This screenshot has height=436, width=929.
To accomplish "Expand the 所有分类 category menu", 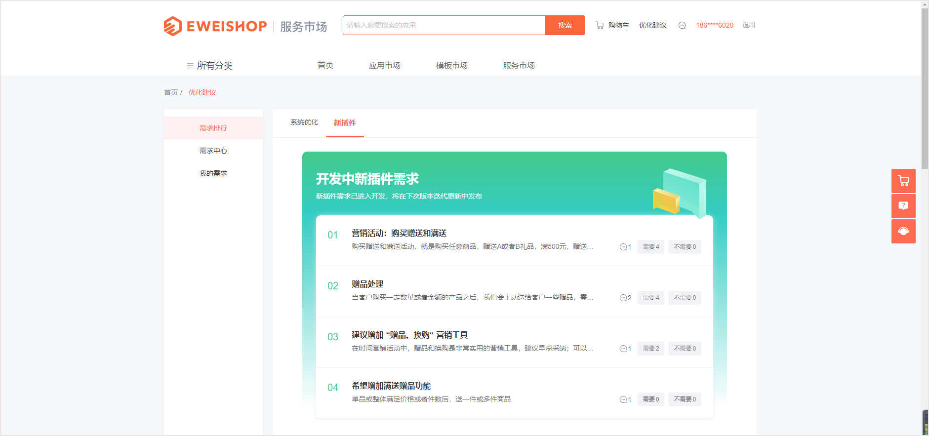I will tap(209, 66).
